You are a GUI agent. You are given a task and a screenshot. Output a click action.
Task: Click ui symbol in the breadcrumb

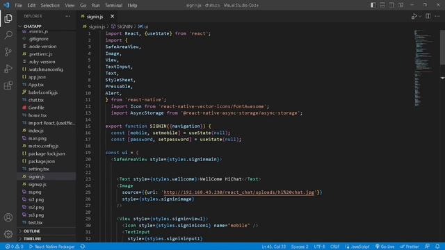click(146, 26)
